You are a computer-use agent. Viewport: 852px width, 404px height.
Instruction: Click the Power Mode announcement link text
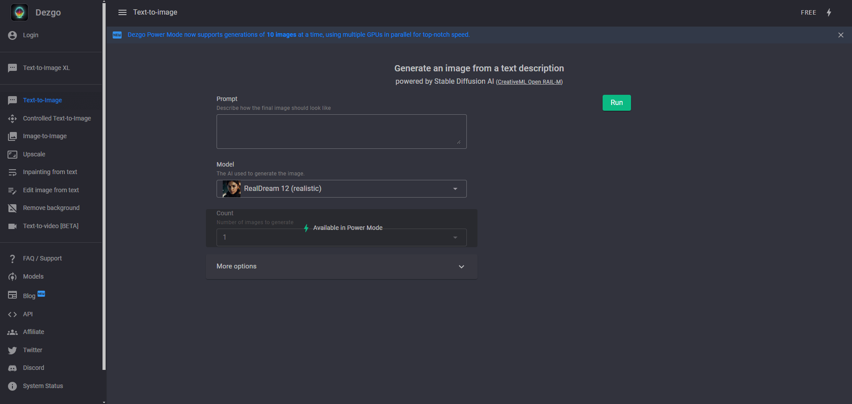(298, 35)
